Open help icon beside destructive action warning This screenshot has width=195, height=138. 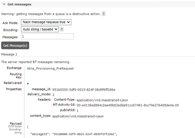point(103,14)
